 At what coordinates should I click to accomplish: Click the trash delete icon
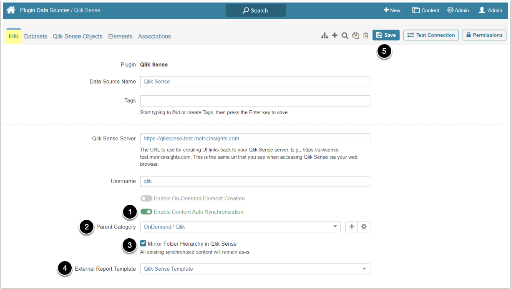coord(366,36)
